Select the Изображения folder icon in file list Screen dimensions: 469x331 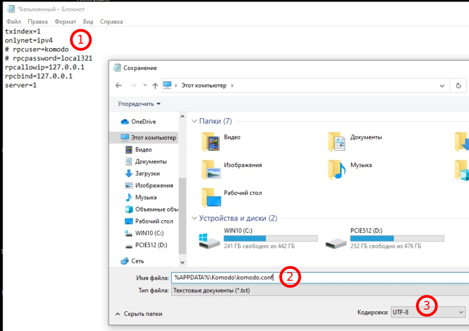(211, 169)
